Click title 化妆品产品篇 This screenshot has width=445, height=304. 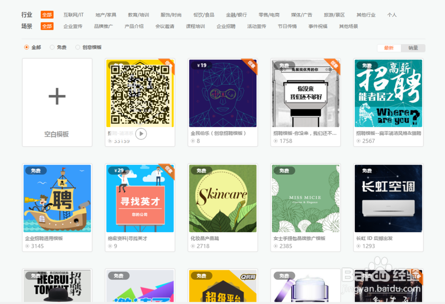click(205, 238)
